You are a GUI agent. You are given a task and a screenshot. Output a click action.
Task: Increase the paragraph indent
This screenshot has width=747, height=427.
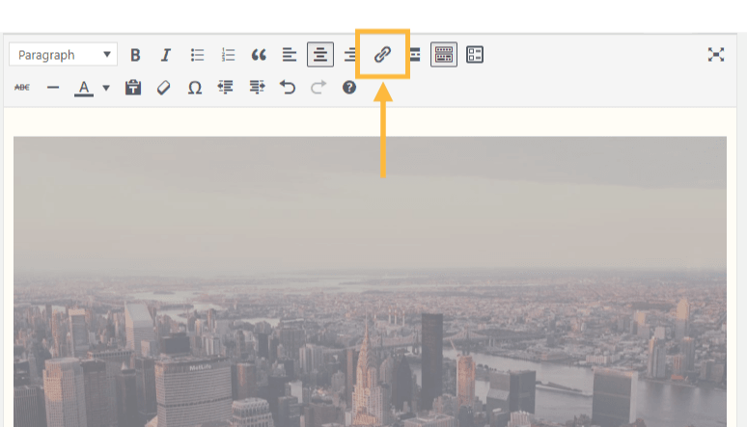[x=257, y=87]
